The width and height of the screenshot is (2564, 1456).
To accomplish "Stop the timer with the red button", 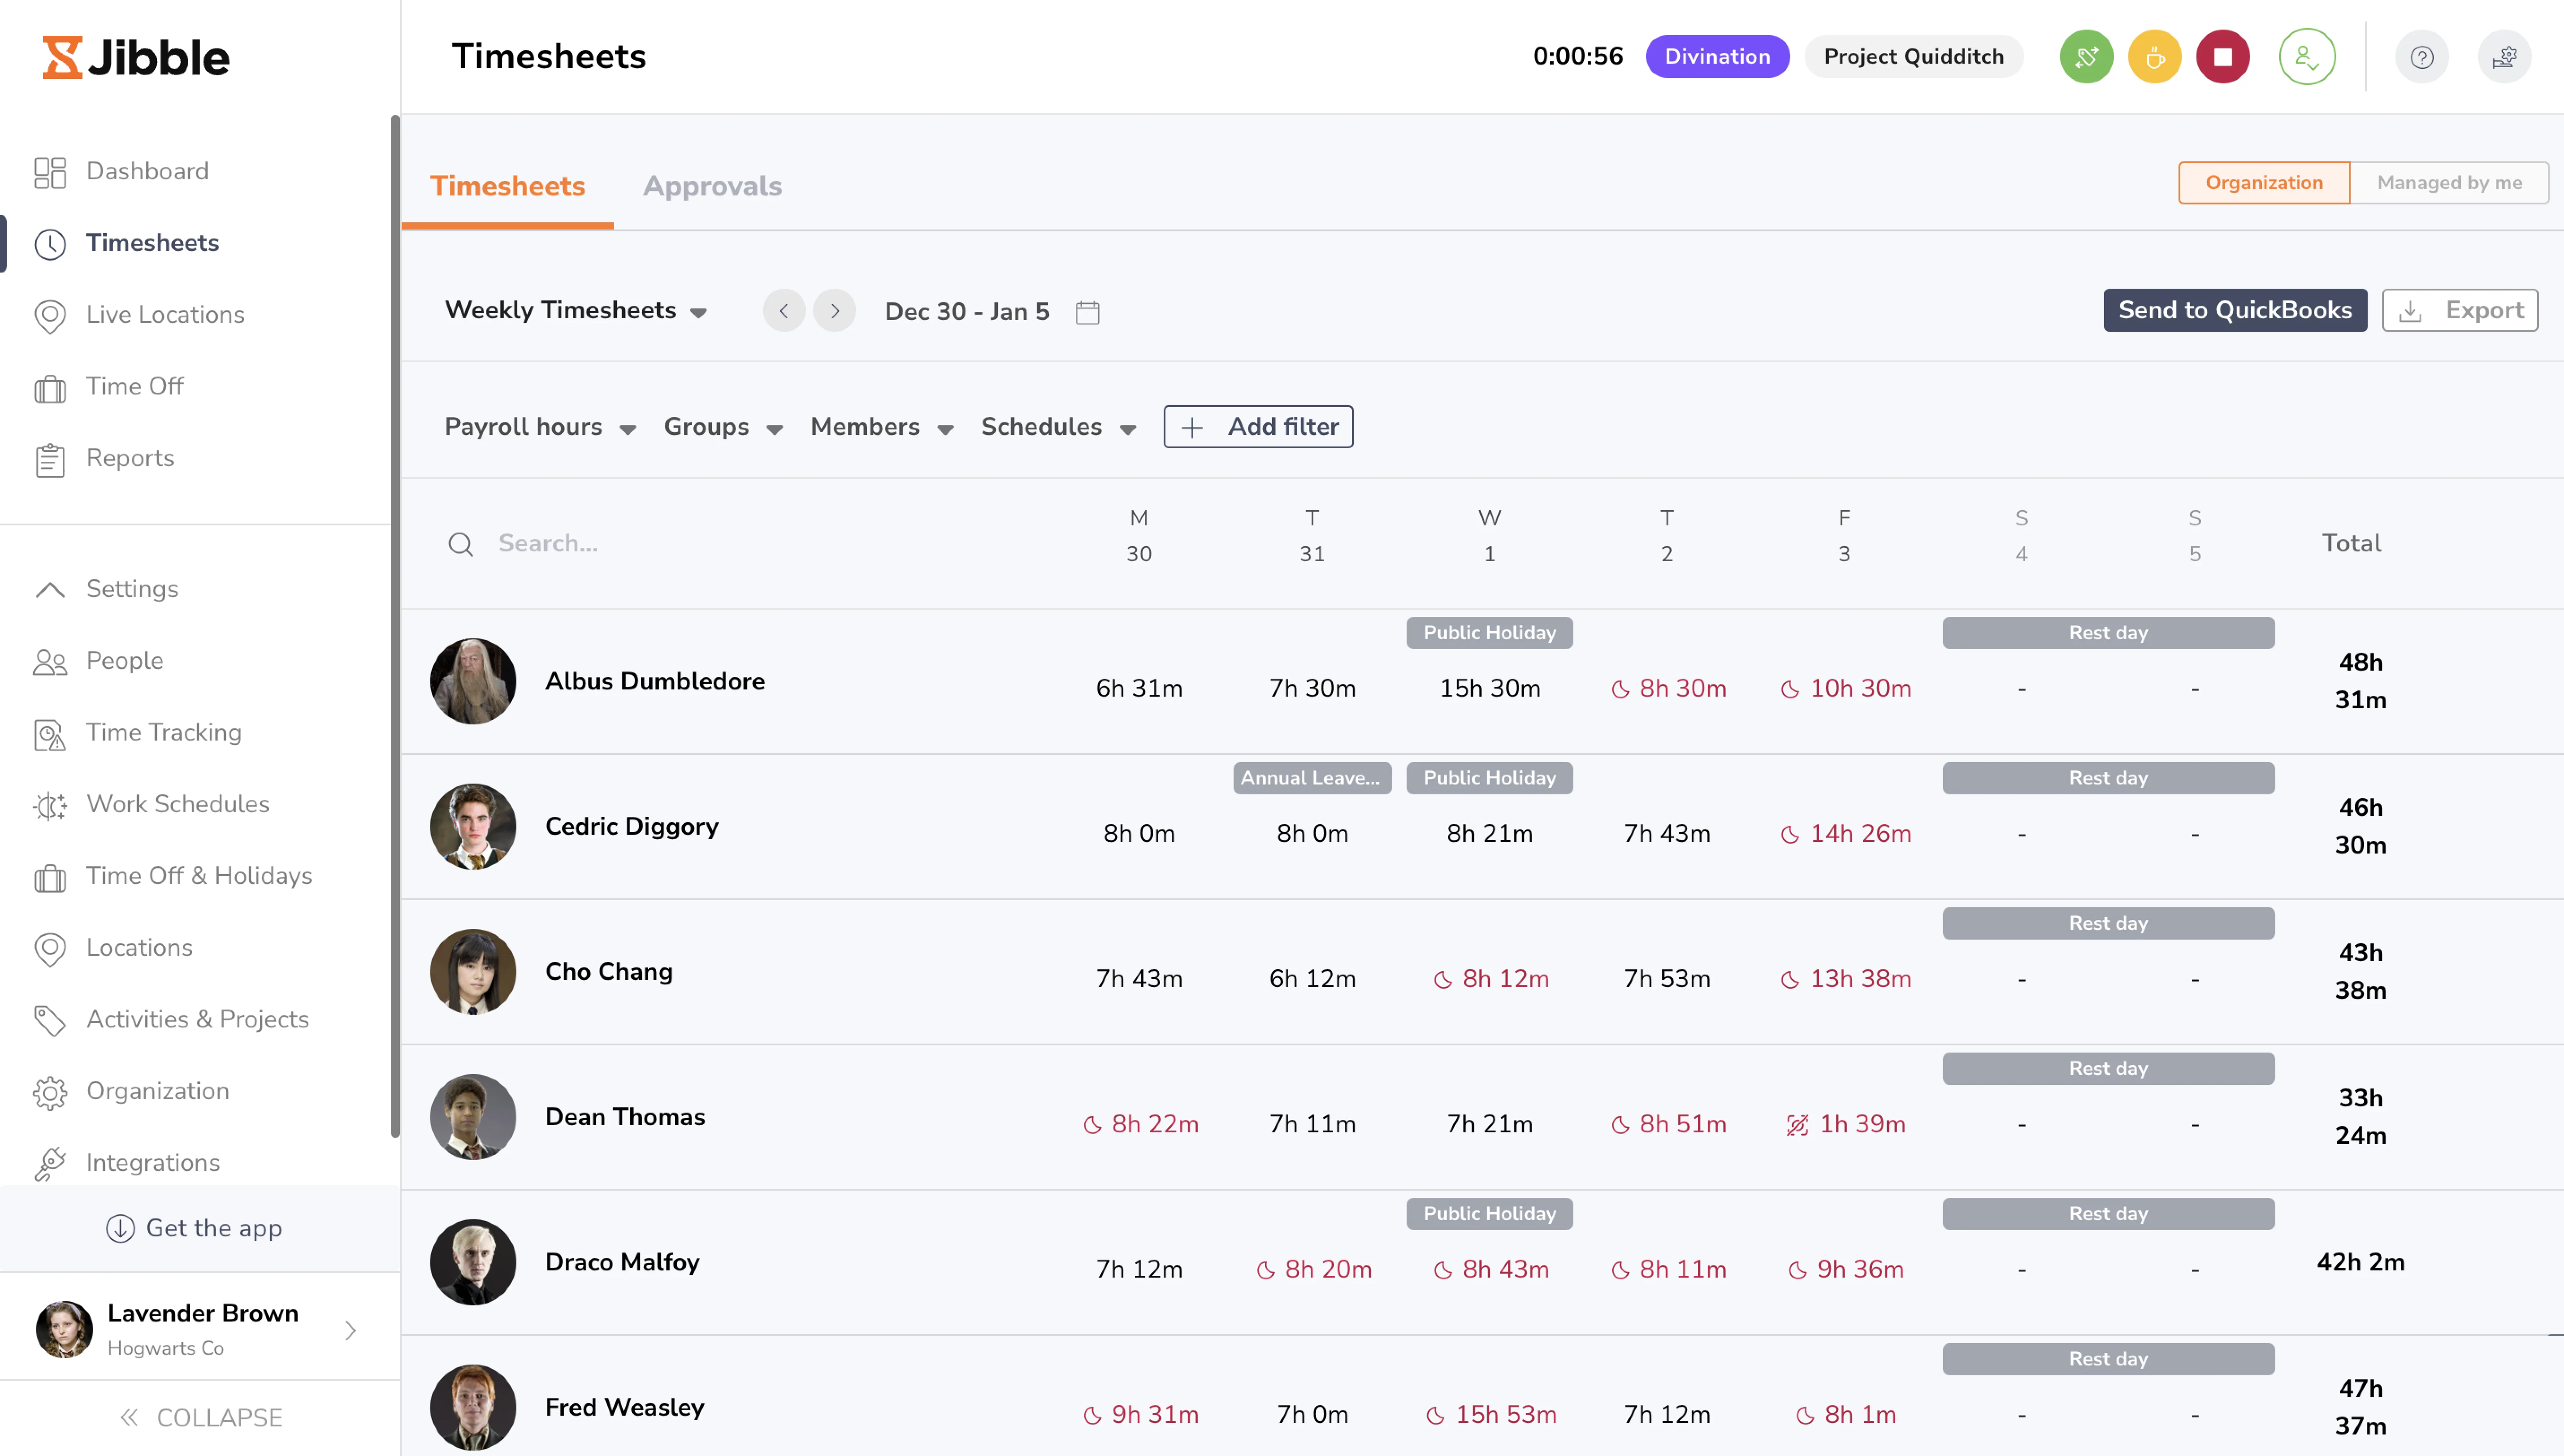I will pos(2222,57).
